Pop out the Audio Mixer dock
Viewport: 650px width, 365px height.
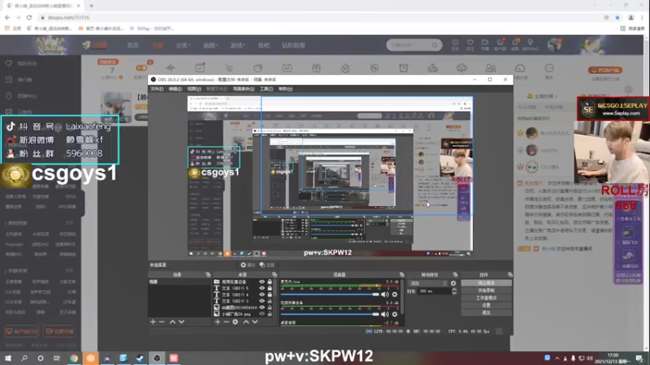(401, 275)
